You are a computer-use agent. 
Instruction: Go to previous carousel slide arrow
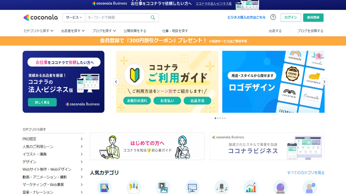pos(116,82)
